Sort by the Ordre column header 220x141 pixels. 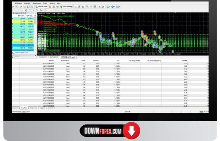click(83, 60)
